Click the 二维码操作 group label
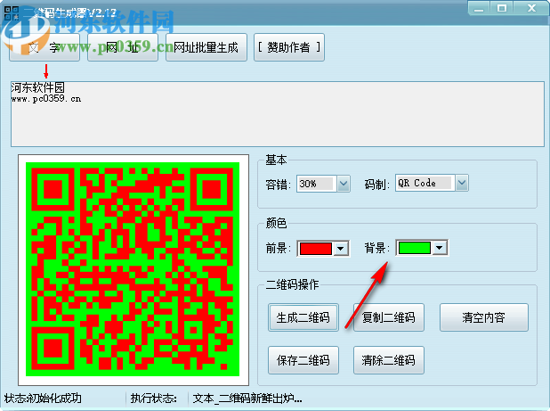 pyautogui.click(x=292, y=284)
